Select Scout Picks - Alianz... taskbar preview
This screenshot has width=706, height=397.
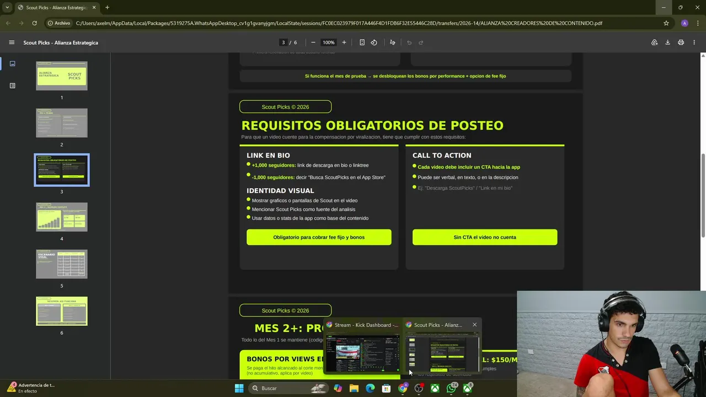click(x=442, y=346)
